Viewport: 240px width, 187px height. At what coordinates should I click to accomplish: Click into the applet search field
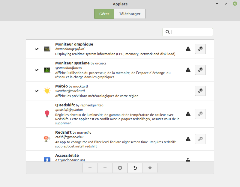[x=188, y=32]
